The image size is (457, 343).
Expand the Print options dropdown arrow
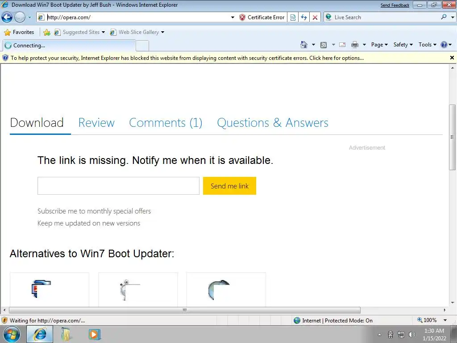tap(364, 45)
